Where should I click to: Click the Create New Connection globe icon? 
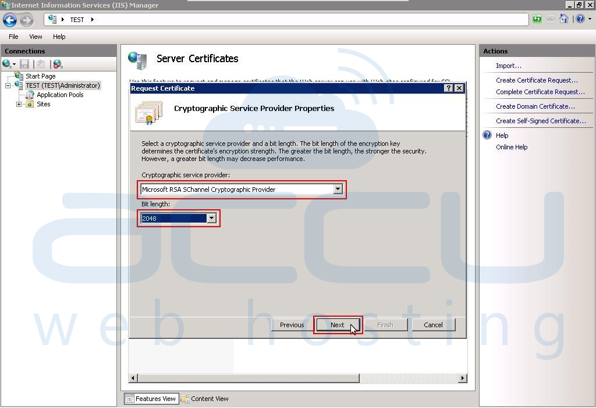pyautogui.click(x=6, y=64)
